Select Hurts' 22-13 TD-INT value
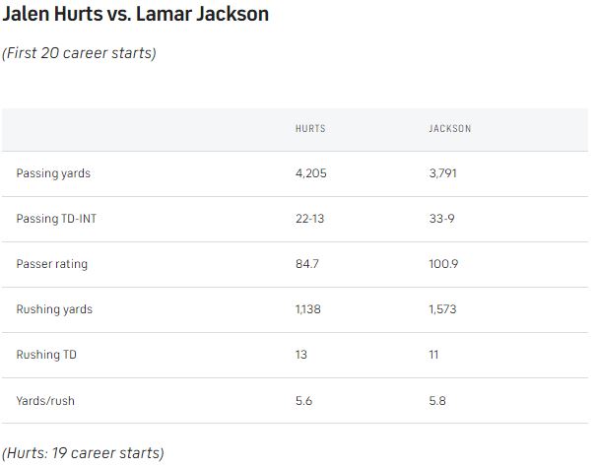 (x=309, y=219)
